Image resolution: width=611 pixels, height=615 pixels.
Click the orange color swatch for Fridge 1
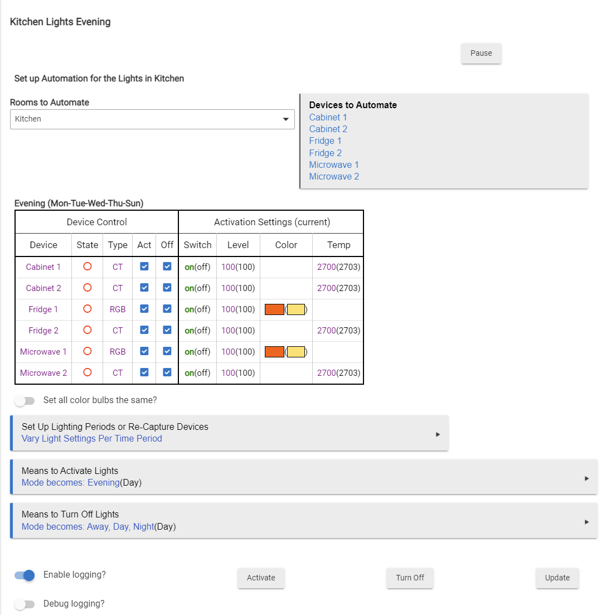(274, 309)
